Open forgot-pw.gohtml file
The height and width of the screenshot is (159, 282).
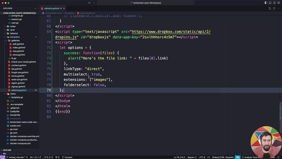coord(20,72)
